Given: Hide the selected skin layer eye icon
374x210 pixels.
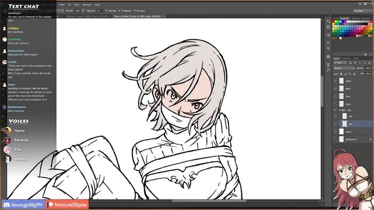Looking at the screenshot, I should tap(335, 124).
